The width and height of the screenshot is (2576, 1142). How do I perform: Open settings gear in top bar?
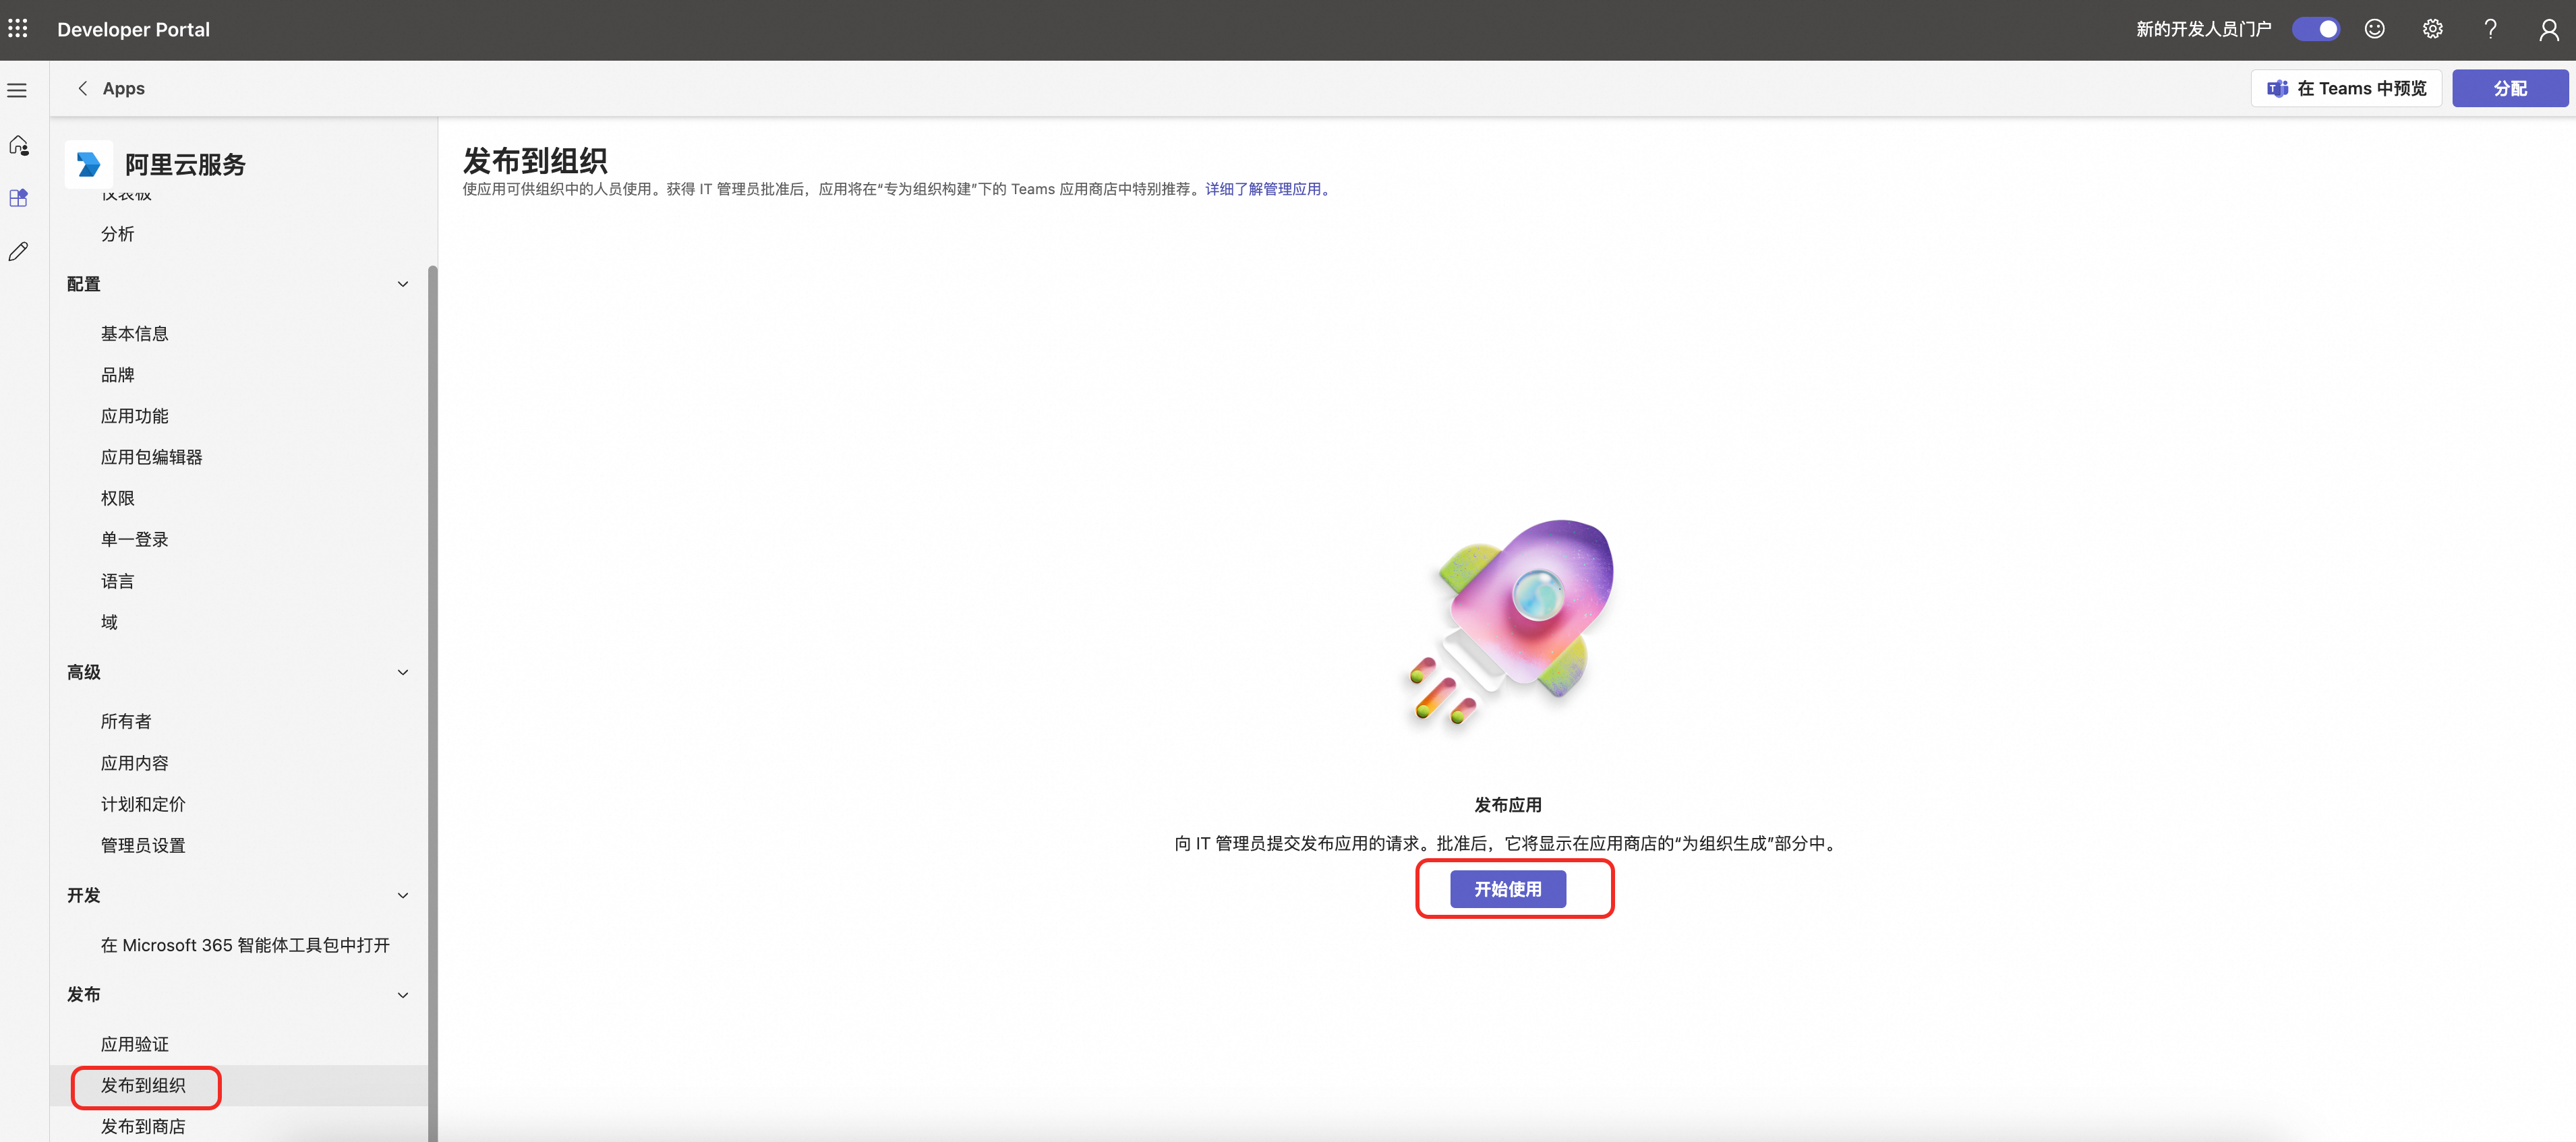click(2432, 29)
